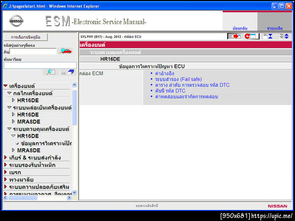Image resolution: width=295 pixels, height=221 pixels.
Task: Open ตาราง ลำดับ การตรวจสอบ รหัส DTC link
Action: (192, 85)
